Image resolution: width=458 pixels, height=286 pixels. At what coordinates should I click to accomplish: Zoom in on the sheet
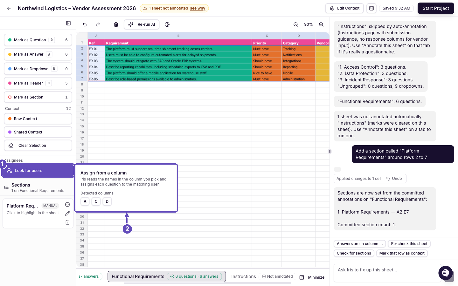pos(321,24)
